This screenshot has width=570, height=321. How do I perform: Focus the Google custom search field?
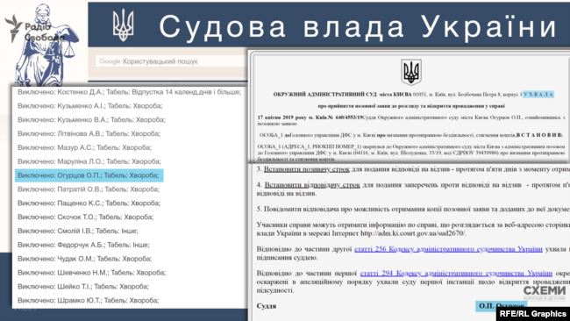tap(170, 61)
